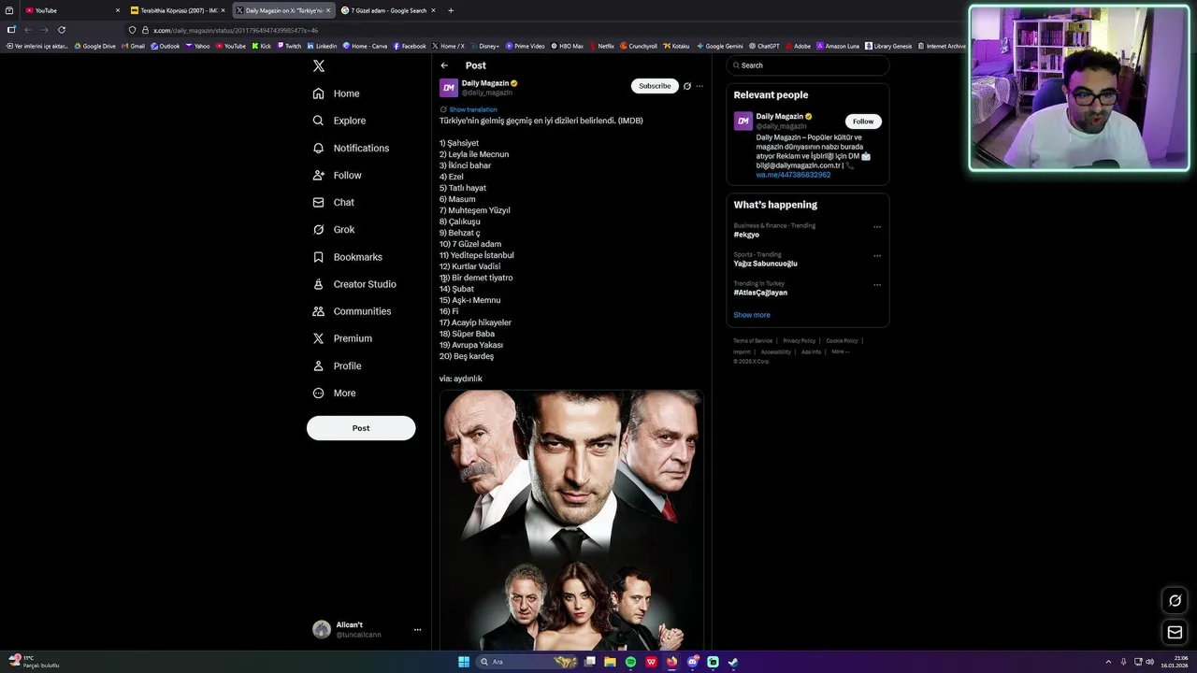The height and width of the screenshot is (673, 1197).
Task: Open a new browser tab
Action: coord(451,10)
